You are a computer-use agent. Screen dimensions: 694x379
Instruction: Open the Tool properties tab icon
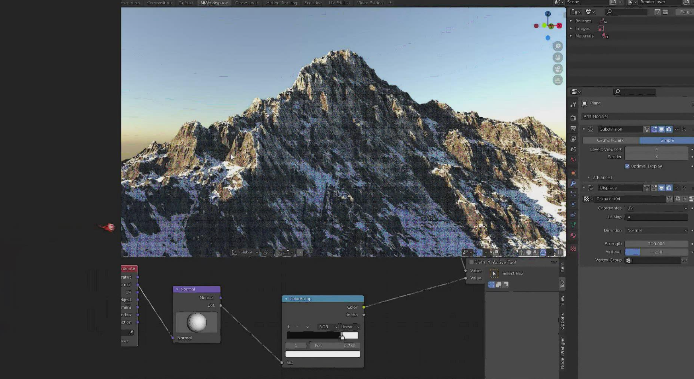pos(573,105)
